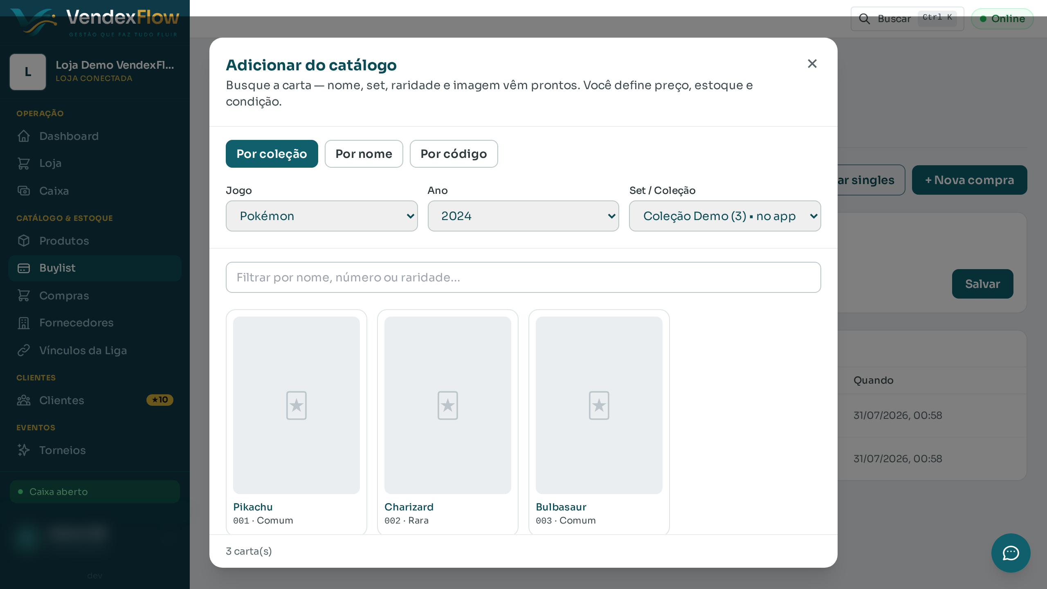Select the Bulbasaur card name
This screenshot has width=1047, height=589.
561,507
